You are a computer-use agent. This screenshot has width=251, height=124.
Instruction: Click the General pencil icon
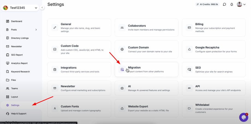55,28
